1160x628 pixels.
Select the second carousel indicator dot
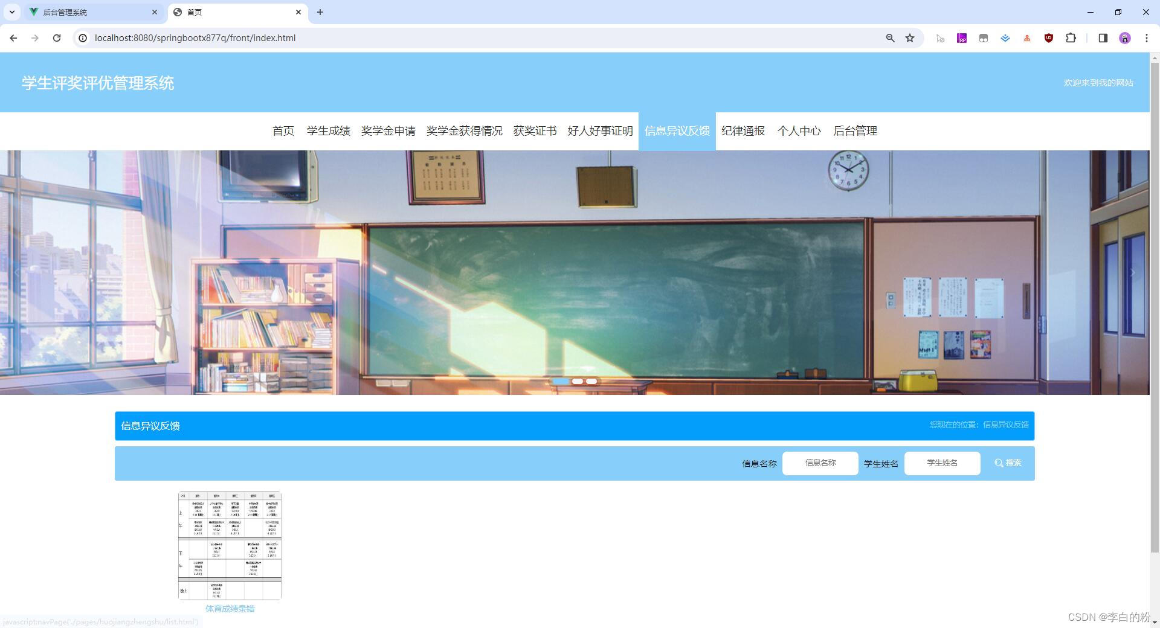(x=578, y=382)
